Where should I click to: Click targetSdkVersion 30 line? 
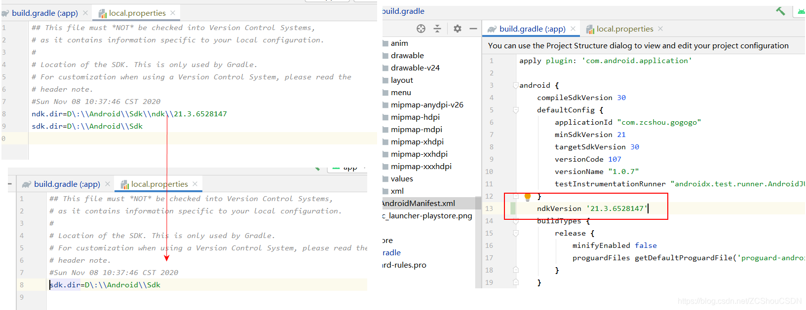pos(597,147)
